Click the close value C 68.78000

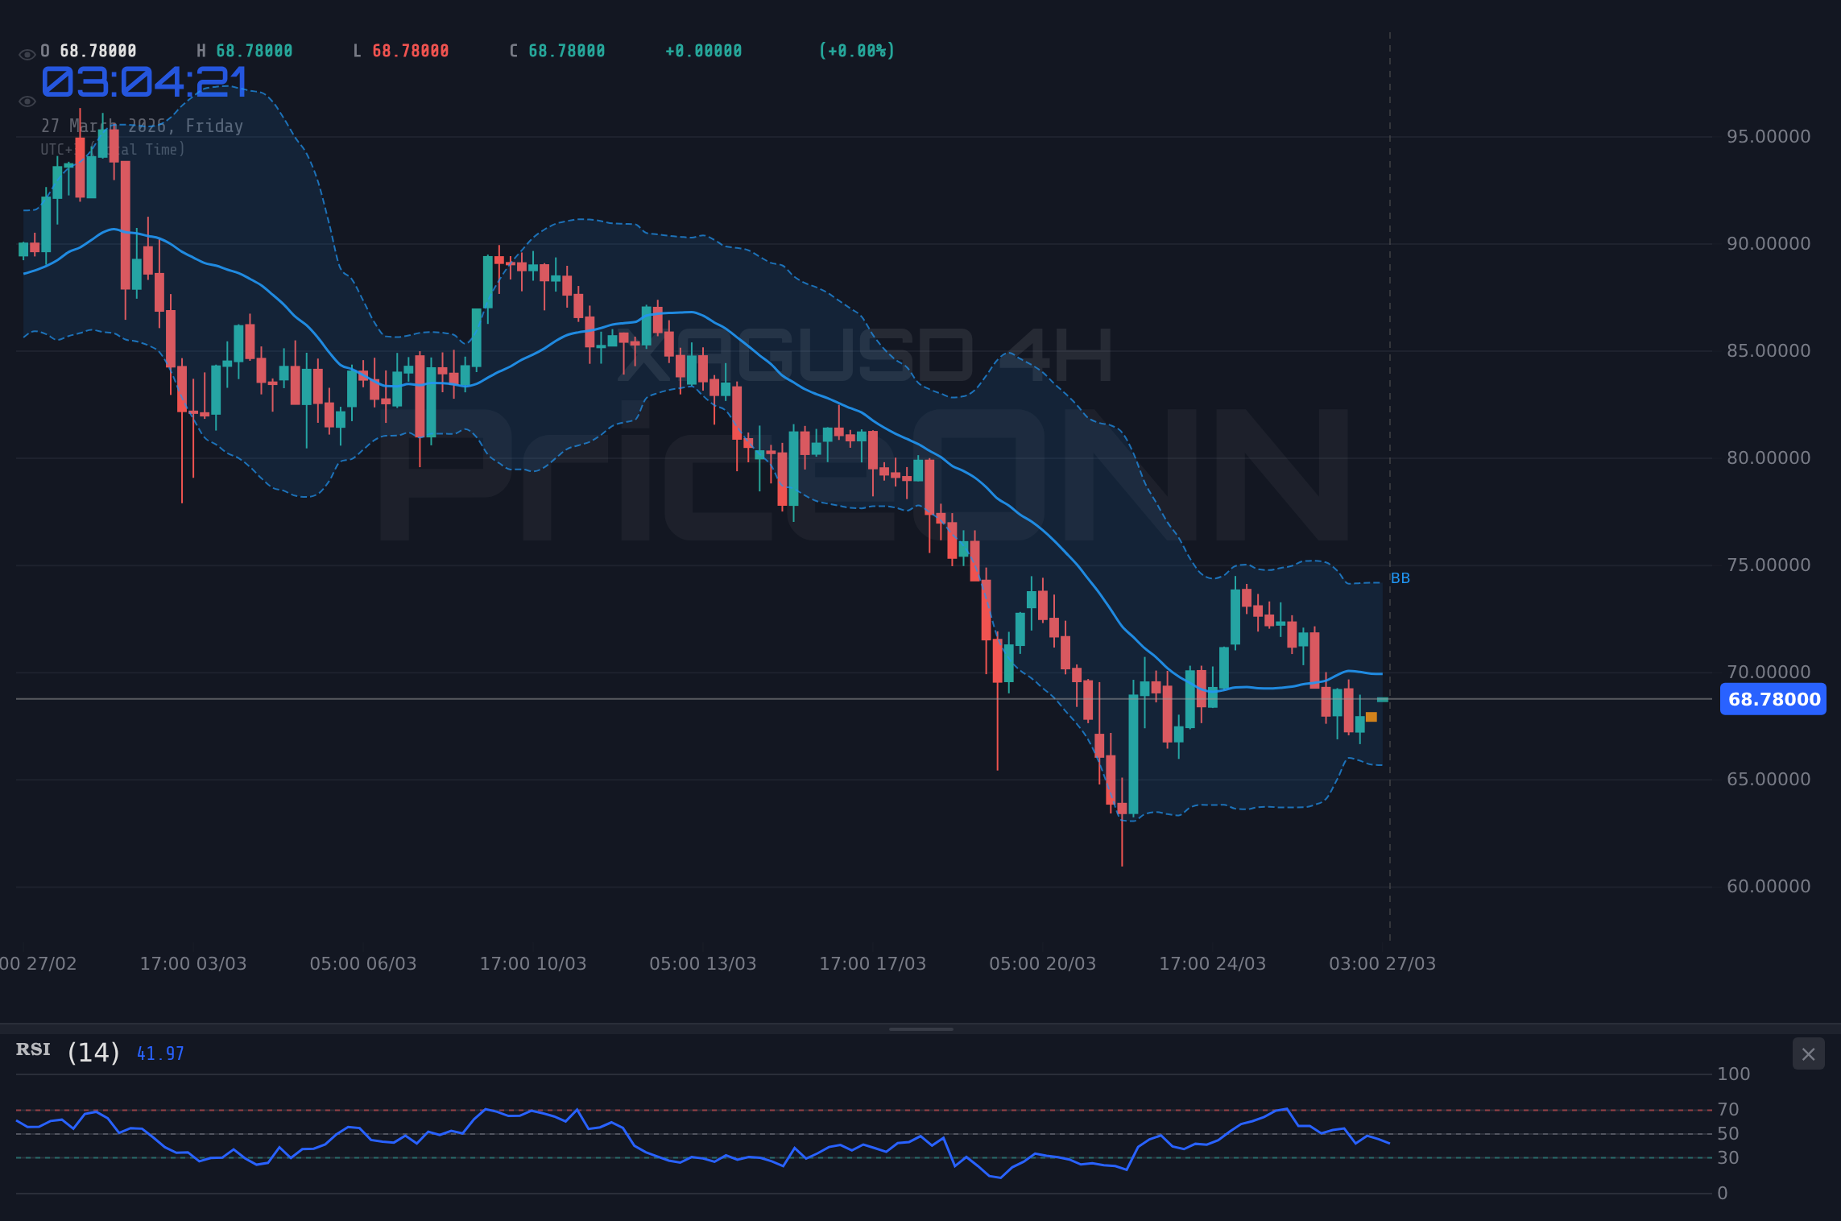(x=556, y=49)
